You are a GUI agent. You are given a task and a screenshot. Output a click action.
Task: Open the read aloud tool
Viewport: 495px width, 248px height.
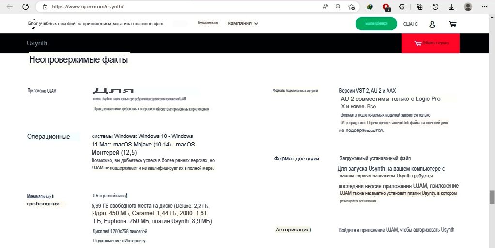(325, 7)
